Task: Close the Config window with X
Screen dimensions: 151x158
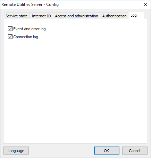Action: [x=145, y=5]
